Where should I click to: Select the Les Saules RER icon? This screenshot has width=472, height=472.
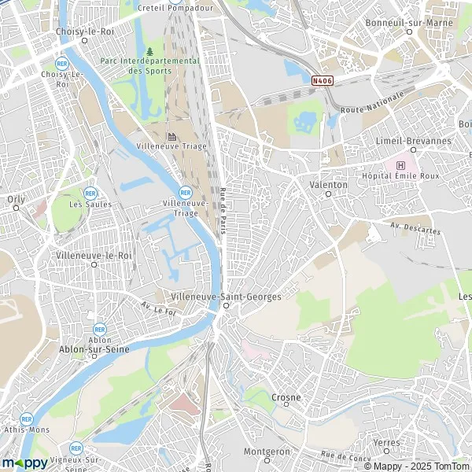pyautogui.click(x=90, y=194)
